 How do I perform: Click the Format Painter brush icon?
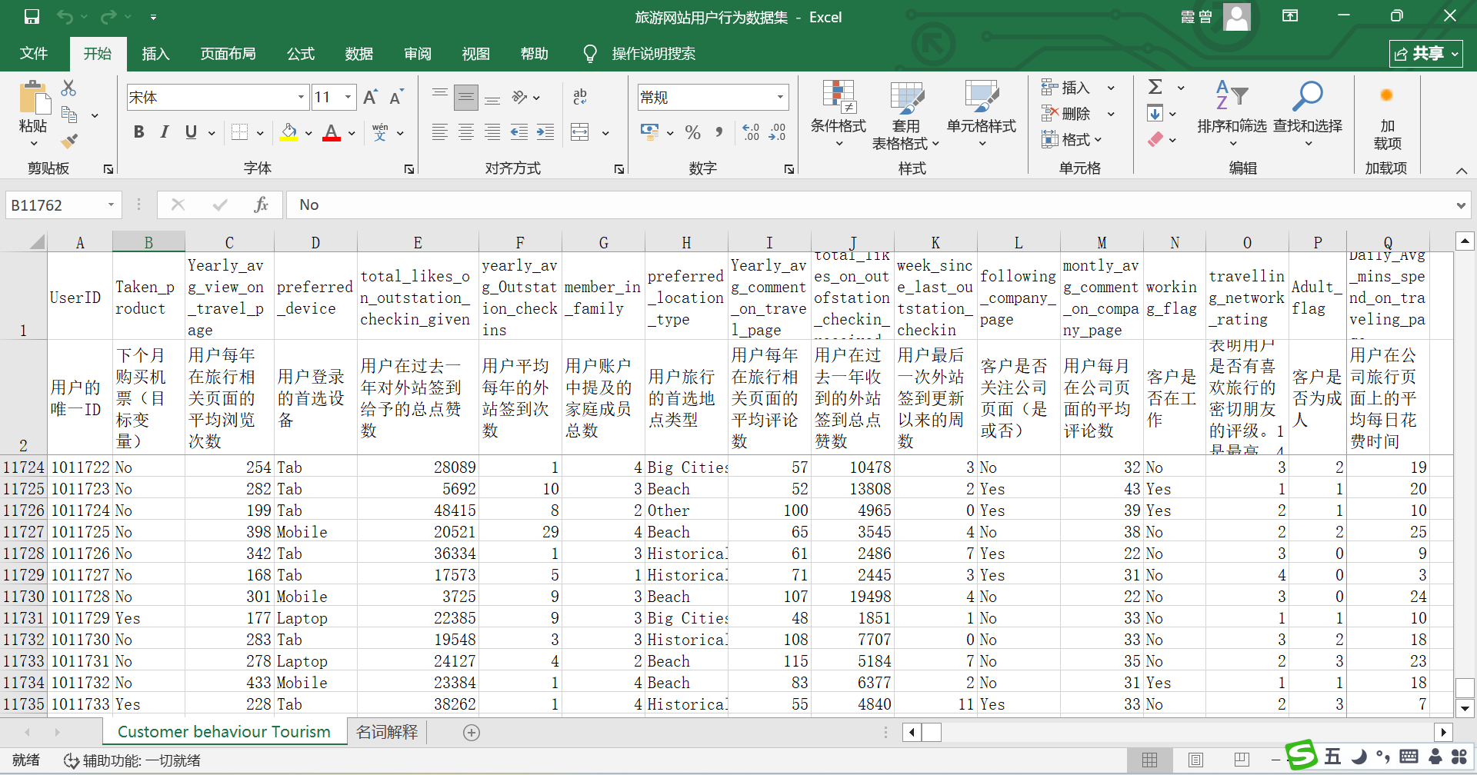pos(69,141)
